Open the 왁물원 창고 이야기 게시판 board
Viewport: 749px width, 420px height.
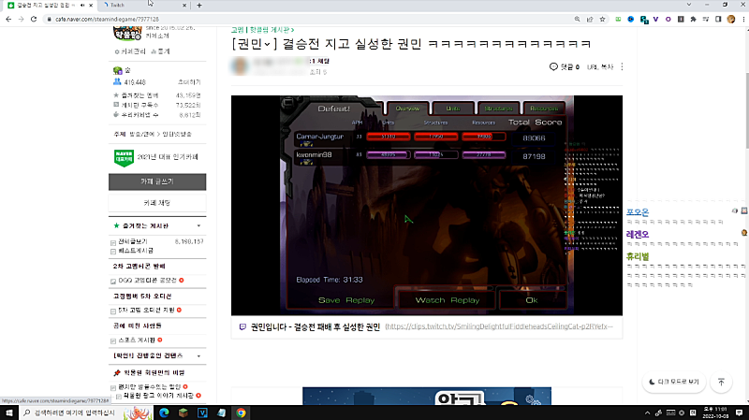click(158, 396)
